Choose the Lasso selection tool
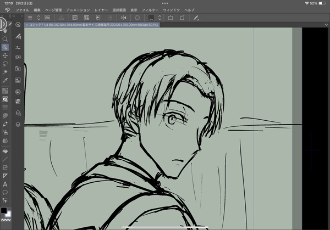This screenshot has width=330, height=230. pos(5,64)
